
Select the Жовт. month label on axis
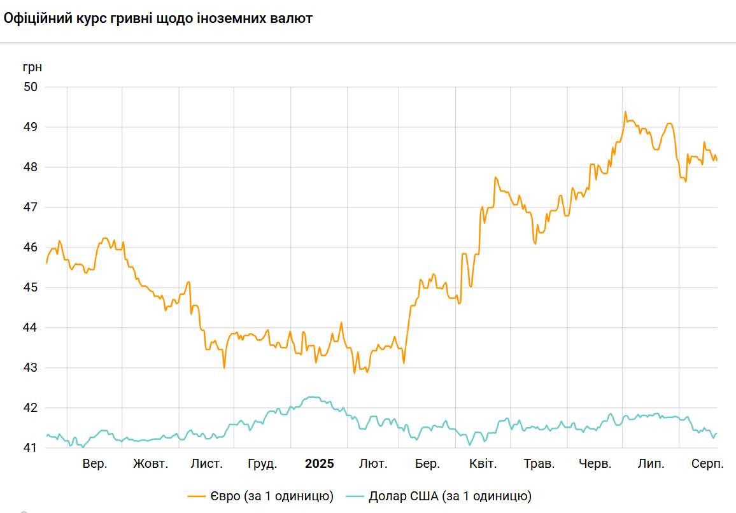point(150,464)
